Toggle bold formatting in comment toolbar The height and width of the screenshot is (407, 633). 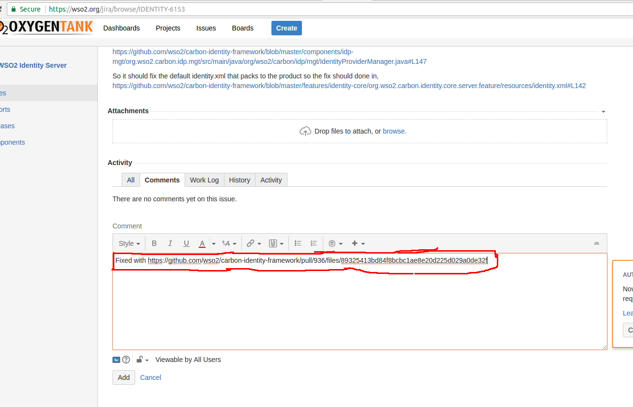tap(154, 243)
